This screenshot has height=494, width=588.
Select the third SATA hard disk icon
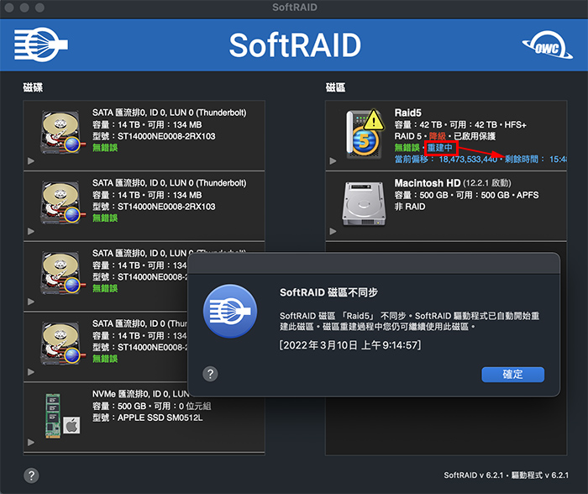(x=61, y=272)
